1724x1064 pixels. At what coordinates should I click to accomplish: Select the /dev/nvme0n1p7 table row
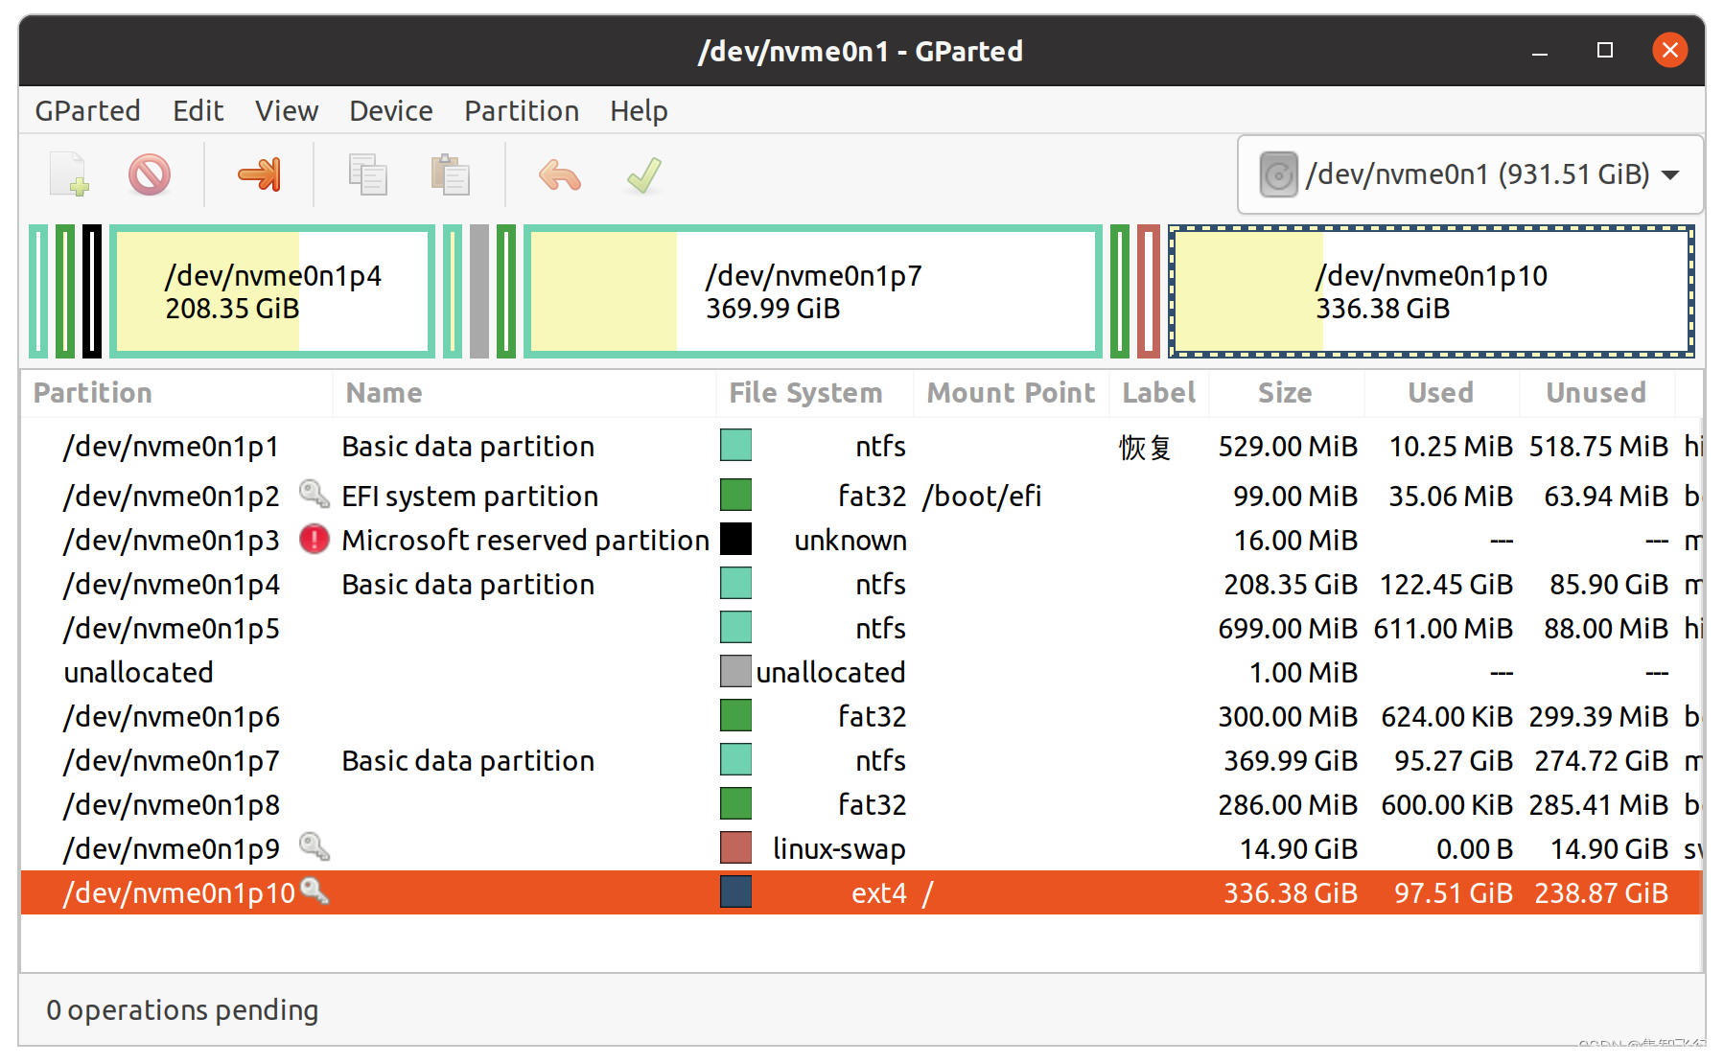click(861, 760)
